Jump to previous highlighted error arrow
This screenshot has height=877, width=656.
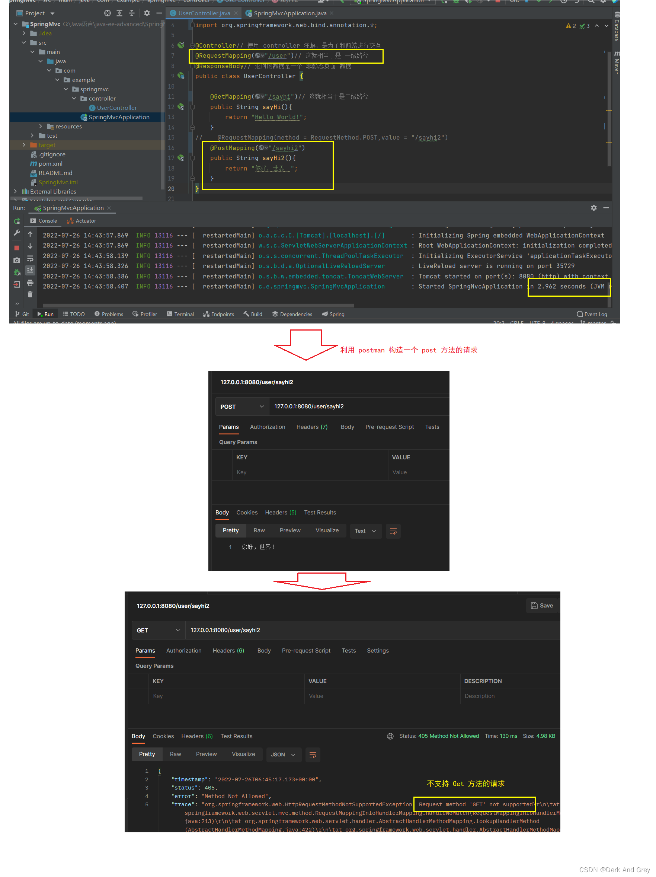tap(596, 26)
